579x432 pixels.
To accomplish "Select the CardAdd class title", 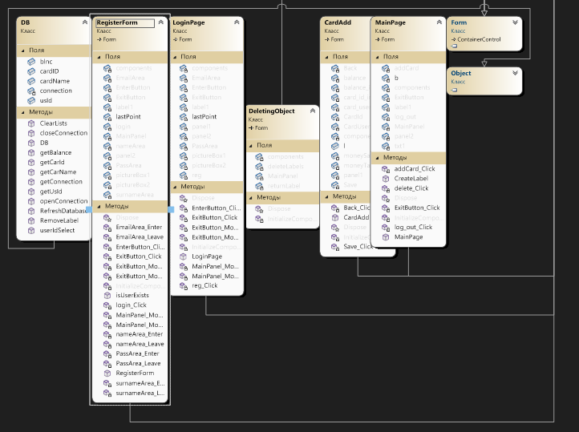I will click(x=338, y=22).
